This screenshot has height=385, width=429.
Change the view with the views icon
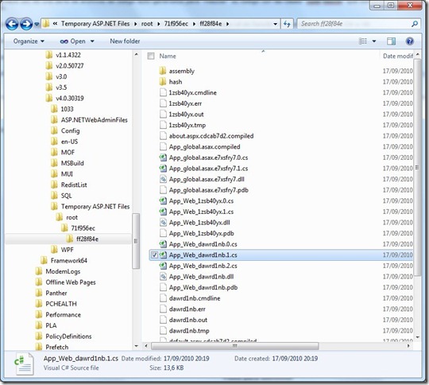363,41
